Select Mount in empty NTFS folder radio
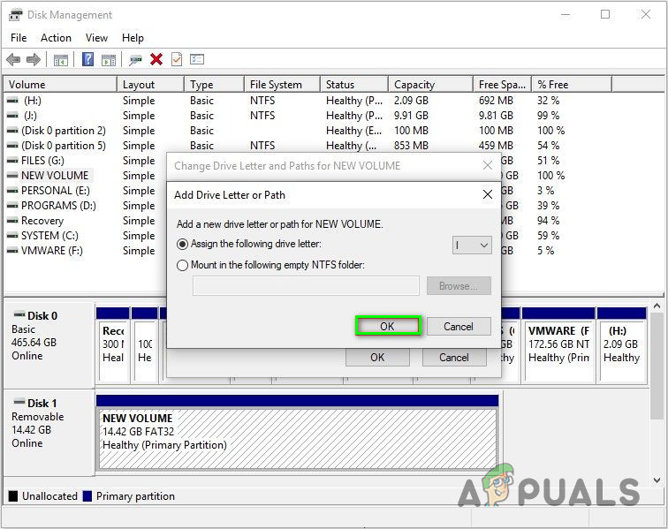The image size is (668, 529). (x=182, y=265)
